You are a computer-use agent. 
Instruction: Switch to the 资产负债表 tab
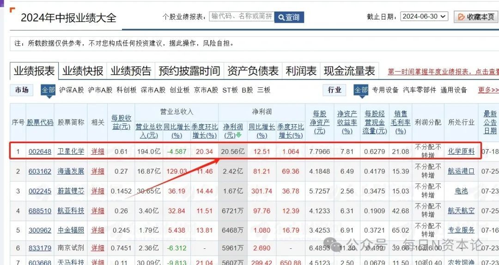pos(253,71)
